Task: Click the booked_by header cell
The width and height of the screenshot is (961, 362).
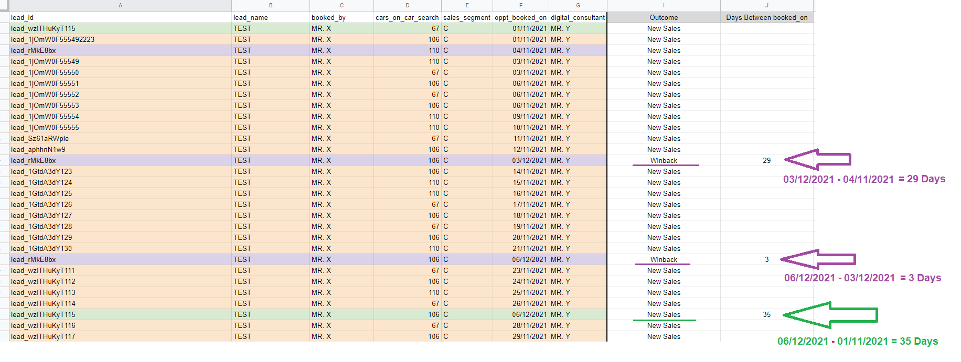Action: click(341, 17)
